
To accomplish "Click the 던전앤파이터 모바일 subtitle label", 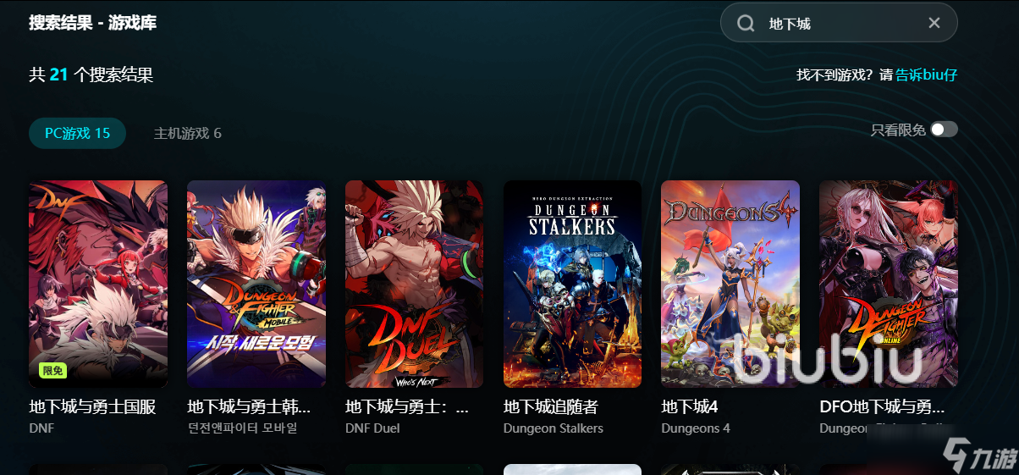I will (x=242, y=428).
